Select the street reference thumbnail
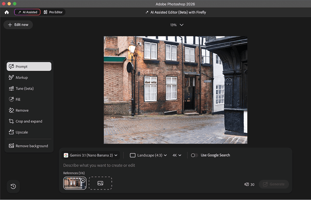311x200 pixels. 75,183
